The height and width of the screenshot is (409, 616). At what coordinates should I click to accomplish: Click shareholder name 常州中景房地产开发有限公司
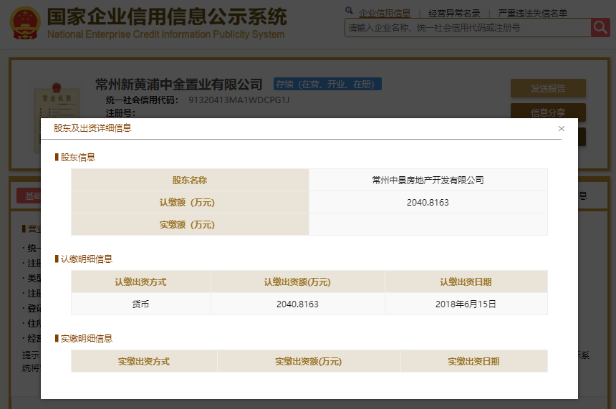click(428, 180)
